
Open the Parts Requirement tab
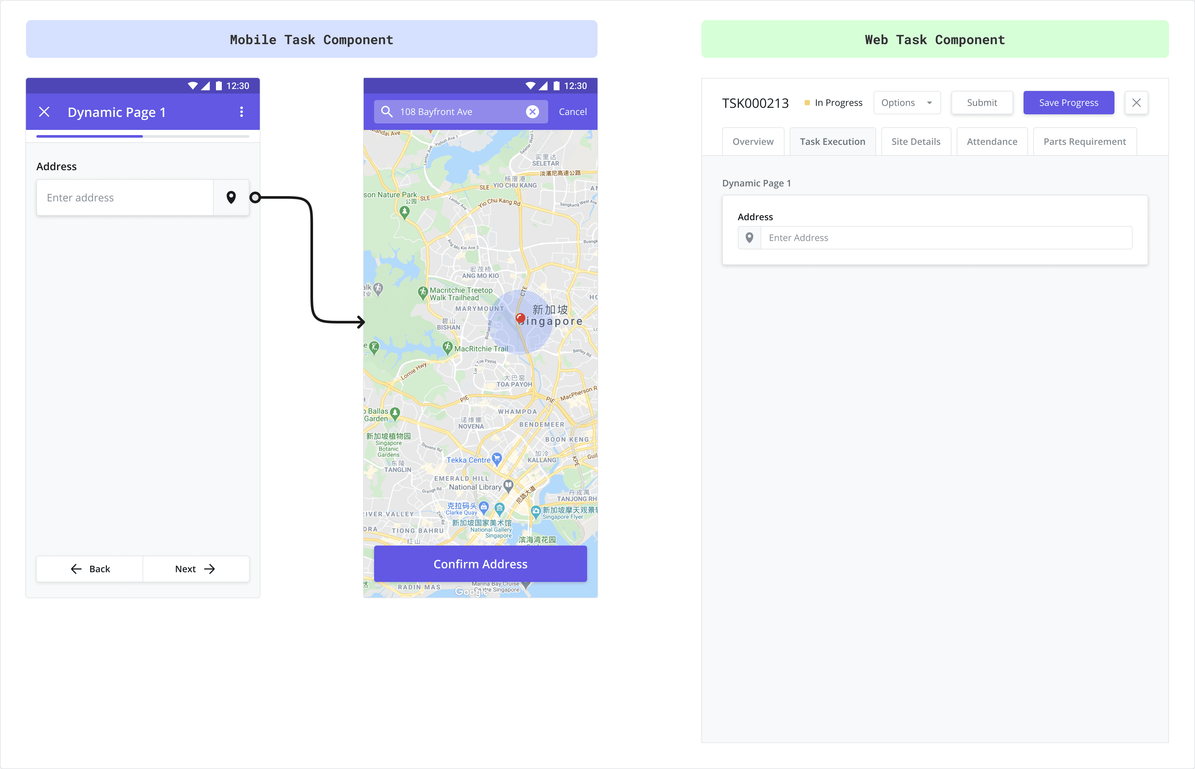pos(1085,141)
